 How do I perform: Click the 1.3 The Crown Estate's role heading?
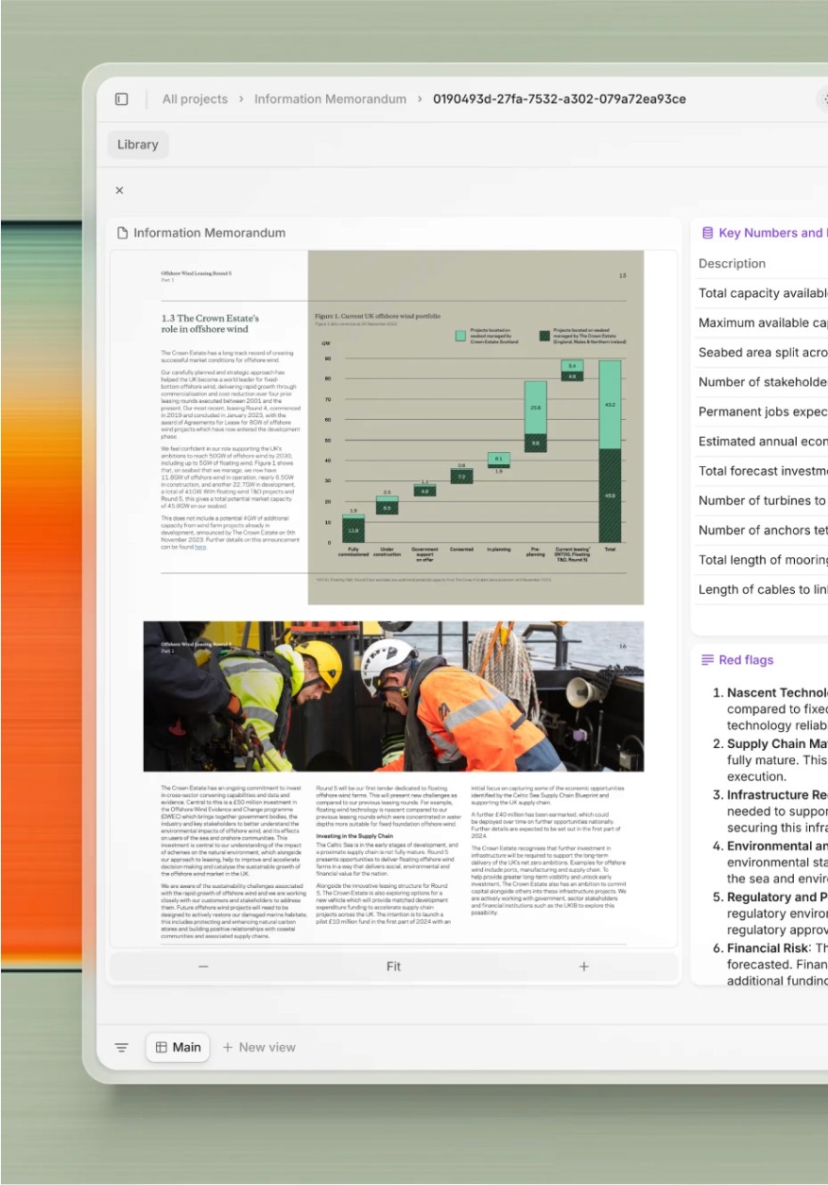(210, 323)
